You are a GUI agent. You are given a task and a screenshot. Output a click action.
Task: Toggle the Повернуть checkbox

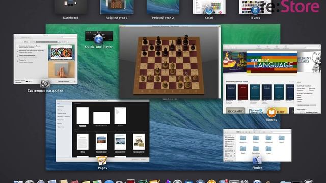tap(18, 61)
